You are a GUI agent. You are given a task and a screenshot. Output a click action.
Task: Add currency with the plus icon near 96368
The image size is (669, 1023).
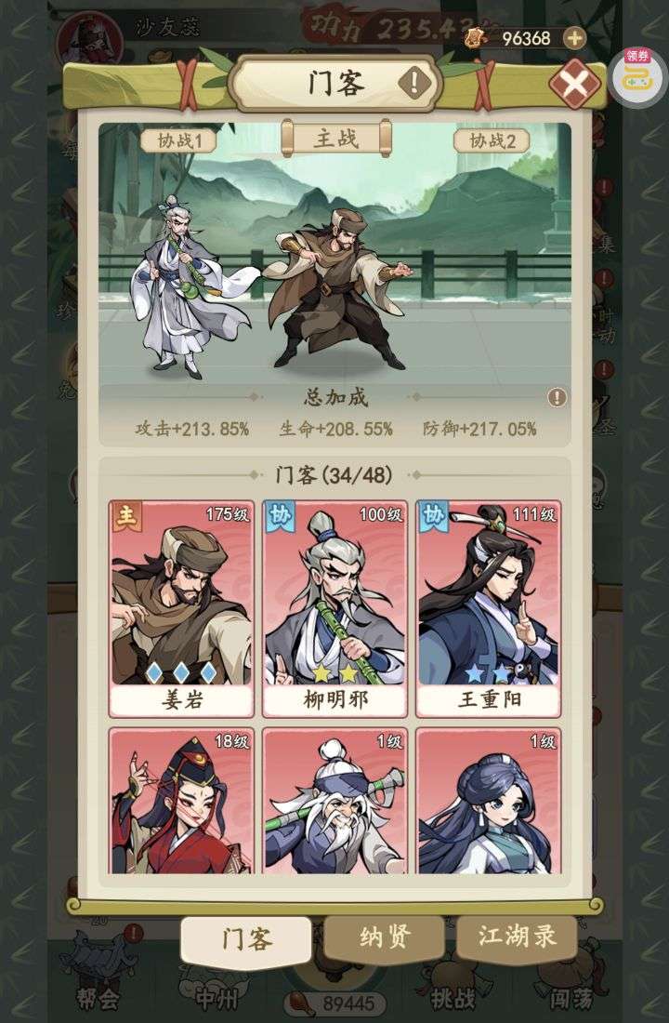pyautogui.click(x=574, y=38)
